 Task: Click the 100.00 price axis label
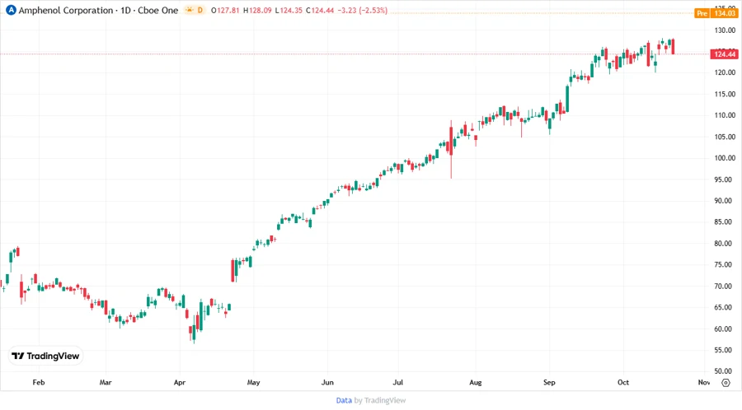coord(725,158)
